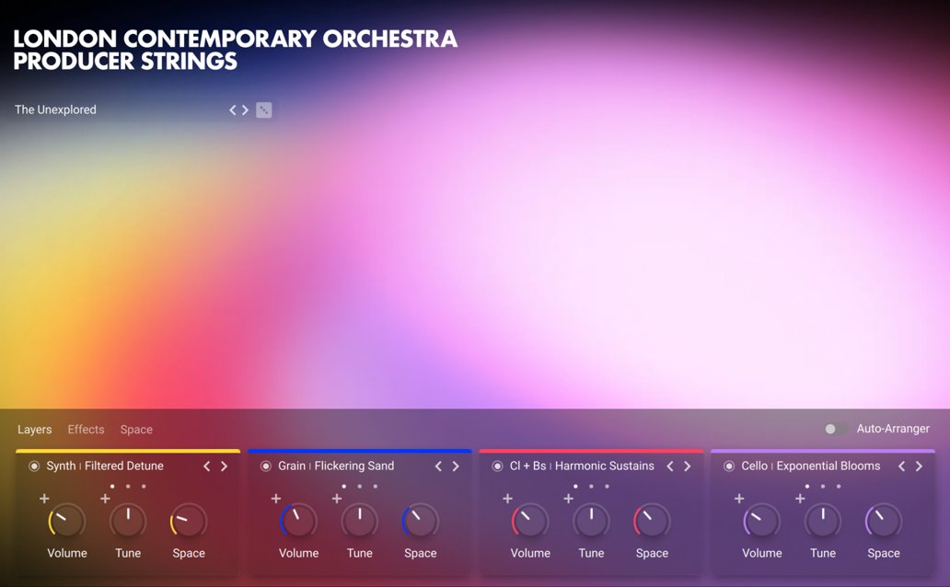Toggle Cello Exponential Blooms layer power
Image resolution: width=950 pixels, height=587 pixels.
click(729, 466)
